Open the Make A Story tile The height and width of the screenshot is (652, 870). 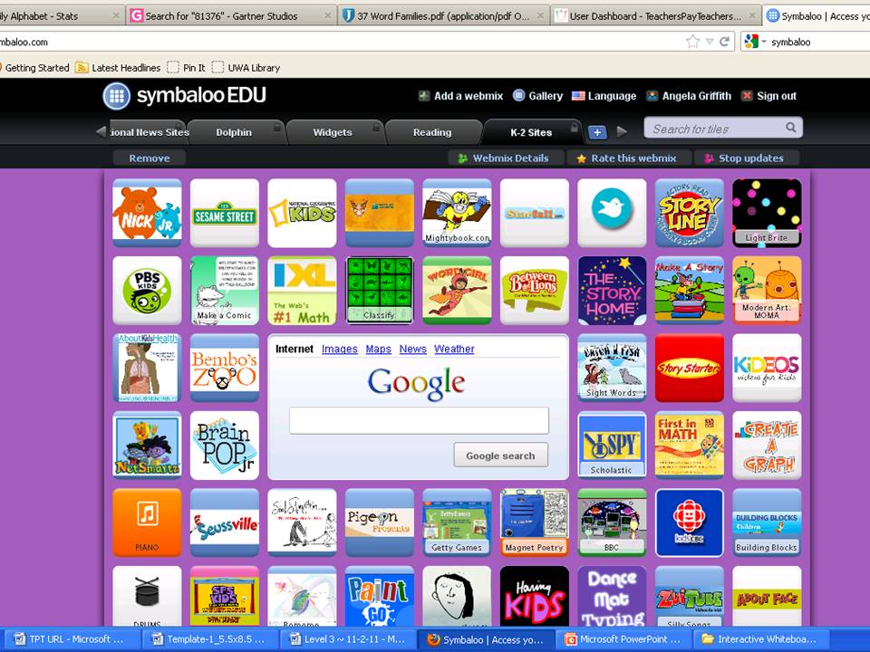(x=689, y=291)
